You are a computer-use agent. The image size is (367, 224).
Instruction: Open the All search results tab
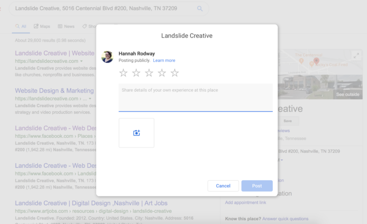(21, 26)
